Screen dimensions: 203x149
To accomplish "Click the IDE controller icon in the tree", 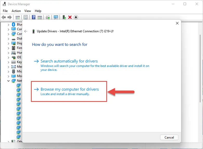I will [14, 57].
